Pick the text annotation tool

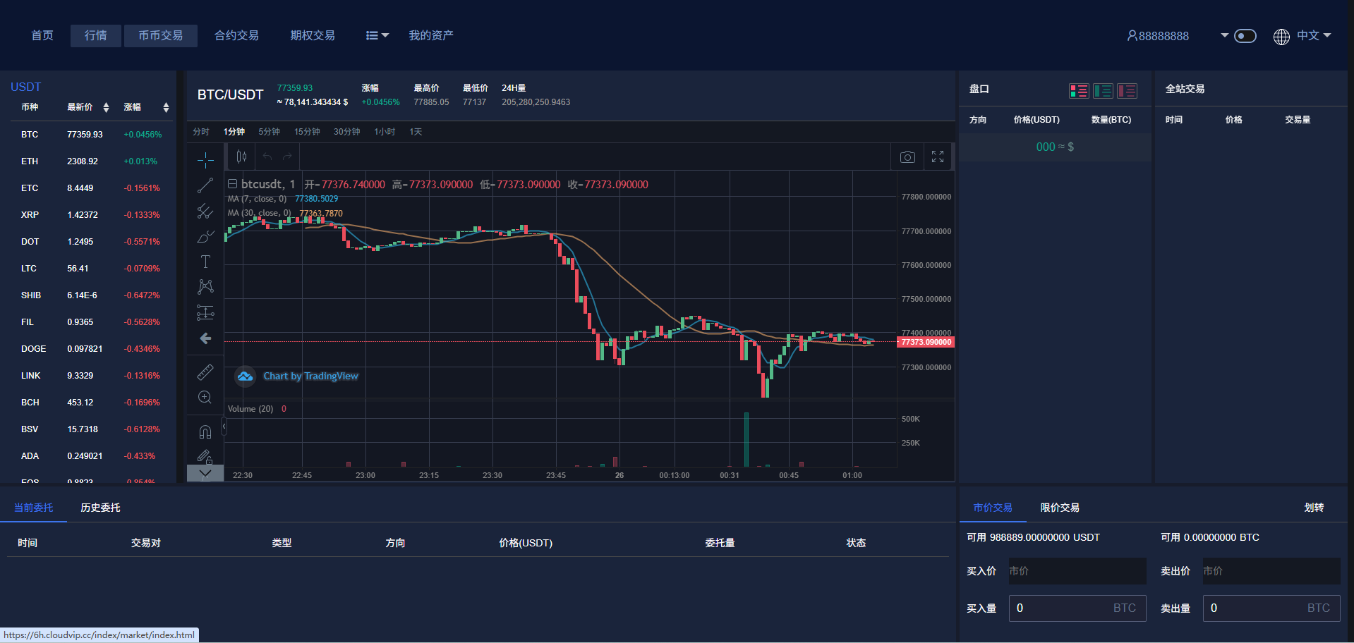pos(205,262)
